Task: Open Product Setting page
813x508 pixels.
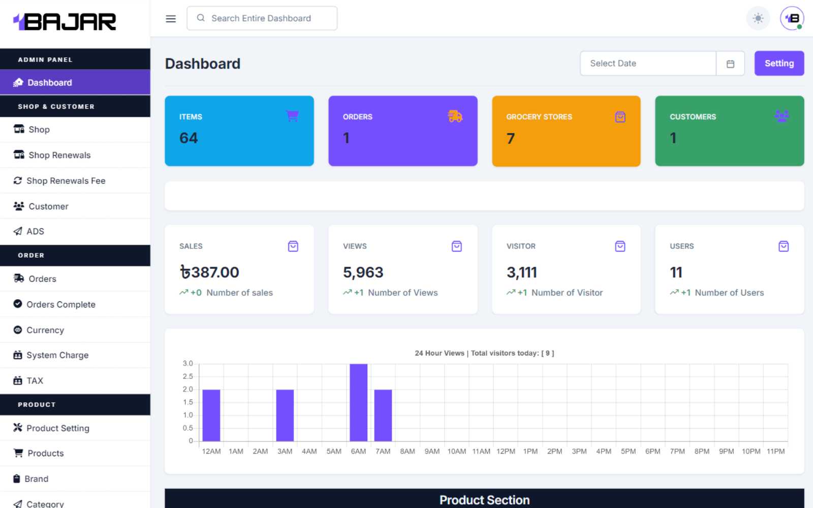Action: 75,428
